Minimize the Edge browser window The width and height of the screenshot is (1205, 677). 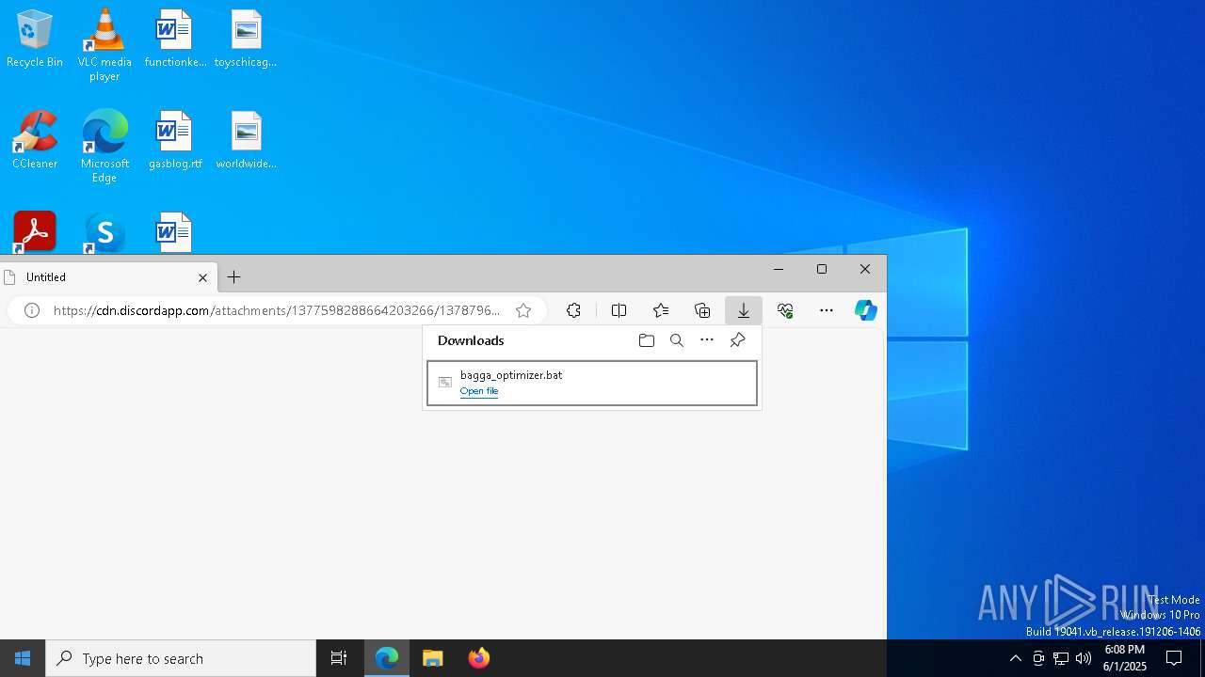pyautogui.click(x=779, y=269)
